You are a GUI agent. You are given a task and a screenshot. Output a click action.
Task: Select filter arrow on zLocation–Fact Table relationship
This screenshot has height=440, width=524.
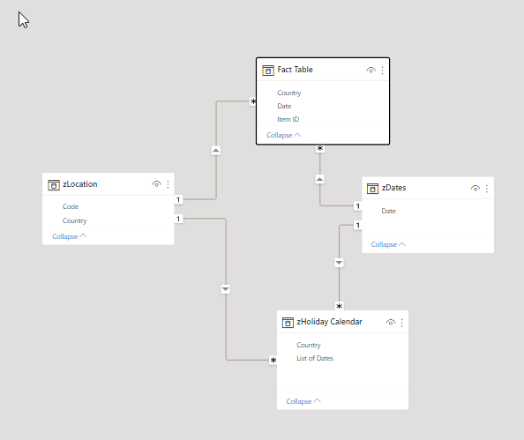[x=216, y=151]
